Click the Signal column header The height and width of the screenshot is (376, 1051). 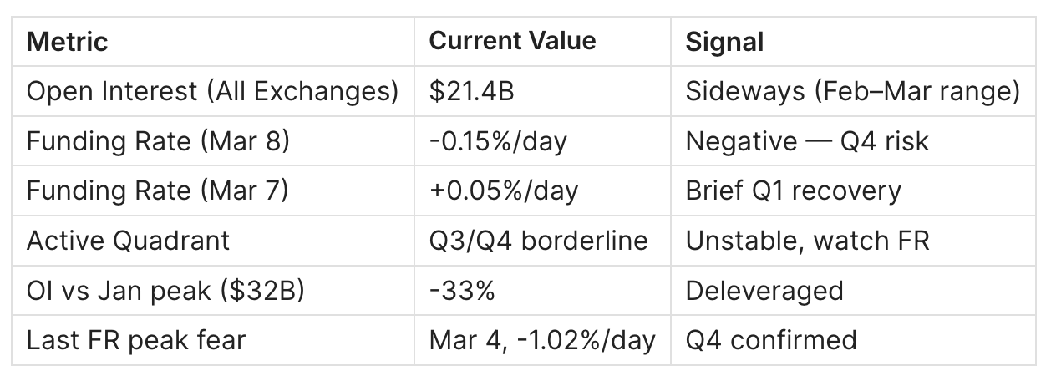724,42
